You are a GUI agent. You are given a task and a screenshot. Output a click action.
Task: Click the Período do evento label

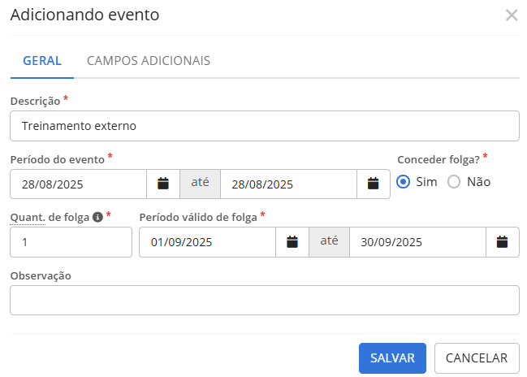click(x=58, y=159)
